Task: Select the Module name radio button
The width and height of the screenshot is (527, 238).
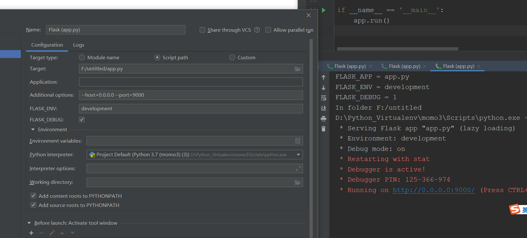Action: point(82,57)
